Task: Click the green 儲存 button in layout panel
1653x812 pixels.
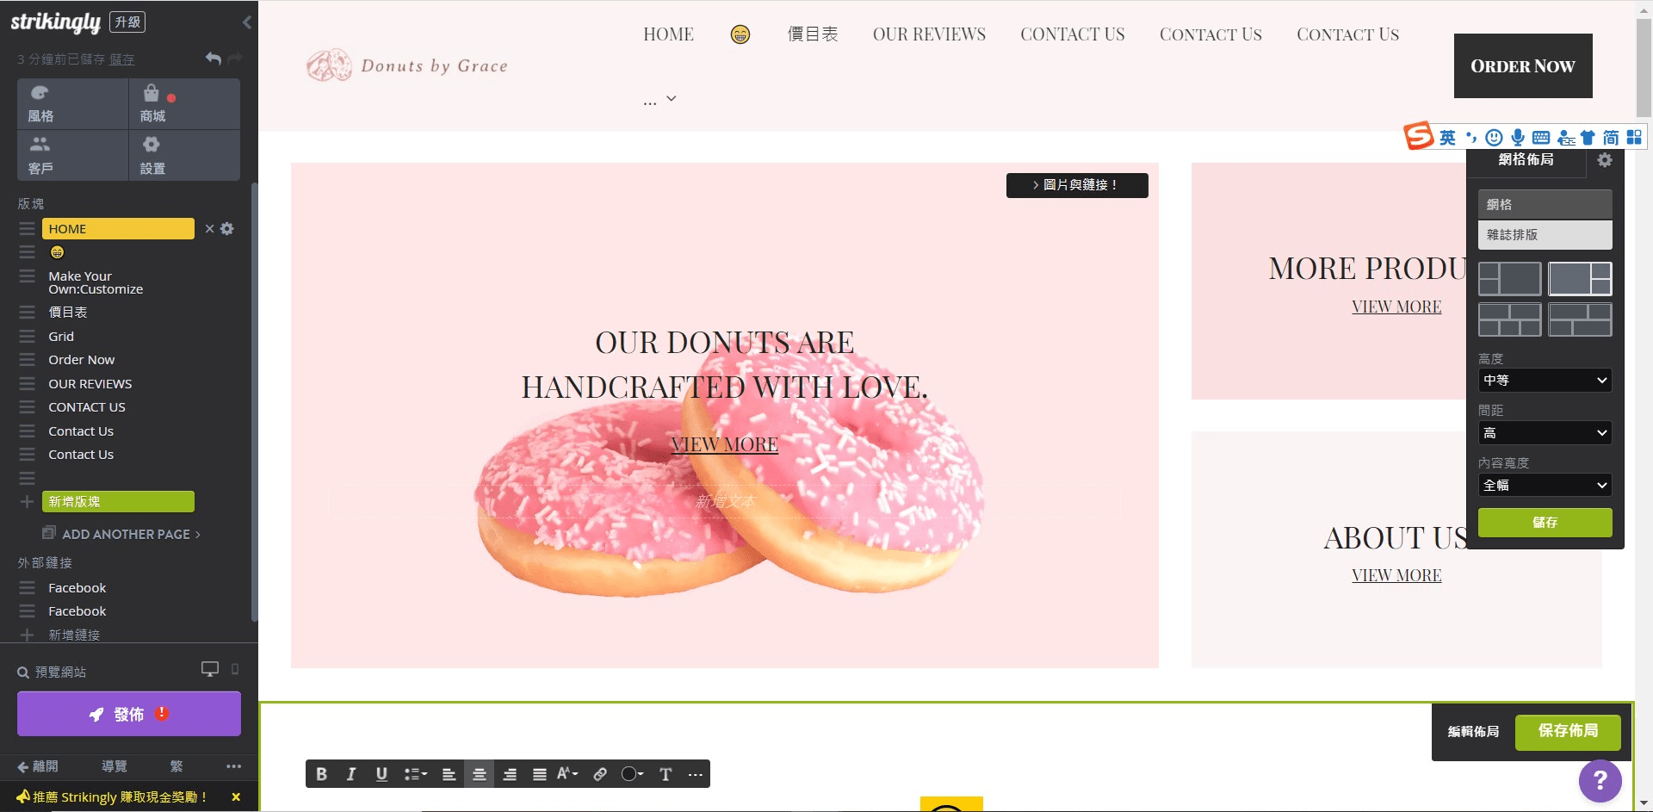Action: 1545,523
